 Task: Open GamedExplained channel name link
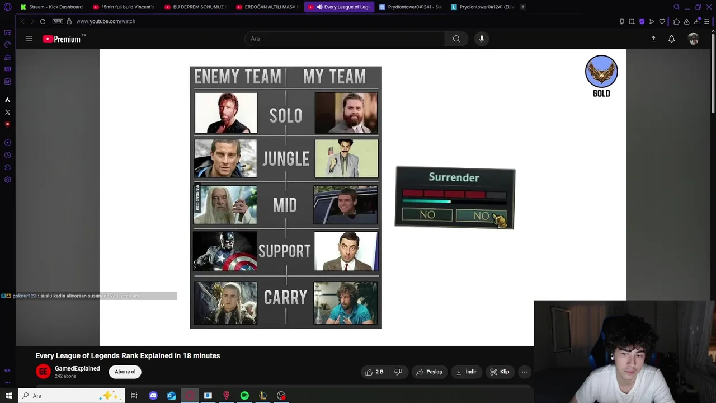coord(77,368)
